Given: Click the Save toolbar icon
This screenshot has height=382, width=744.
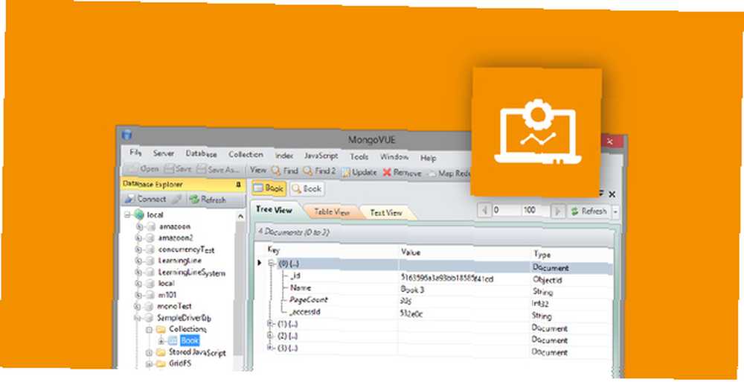Looking at the screenshot, I should tap(169, 169).
